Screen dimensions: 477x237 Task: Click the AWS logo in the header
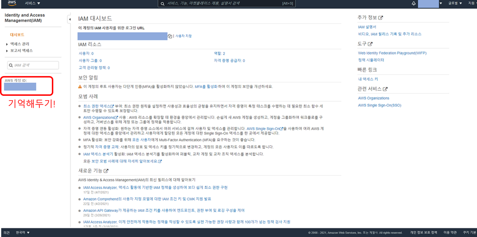[x=12, y=3]
